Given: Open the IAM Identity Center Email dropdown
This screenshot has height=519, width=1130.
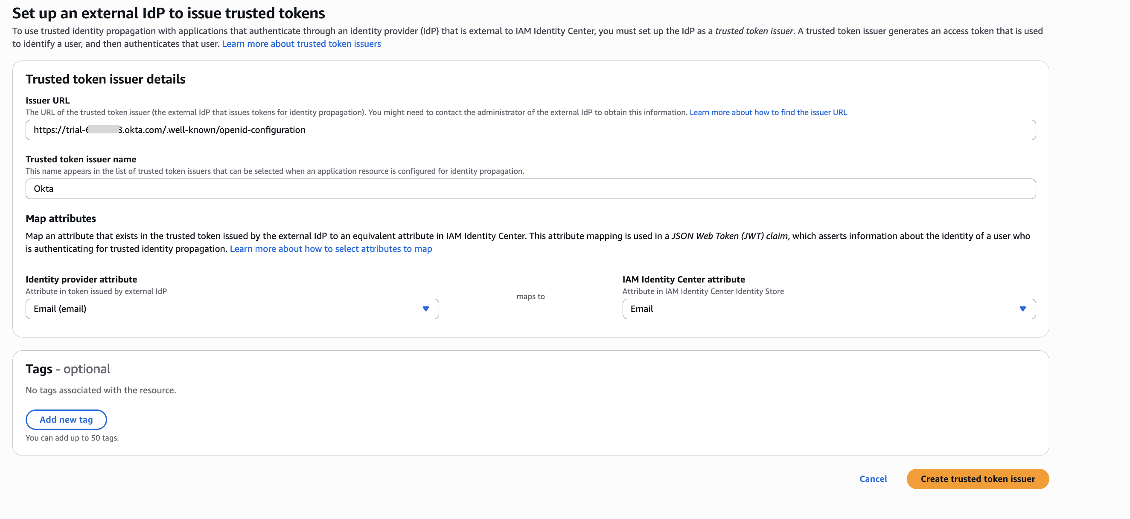Looking at the screenshot, I should pyautogui.click(x=828, y=309).
